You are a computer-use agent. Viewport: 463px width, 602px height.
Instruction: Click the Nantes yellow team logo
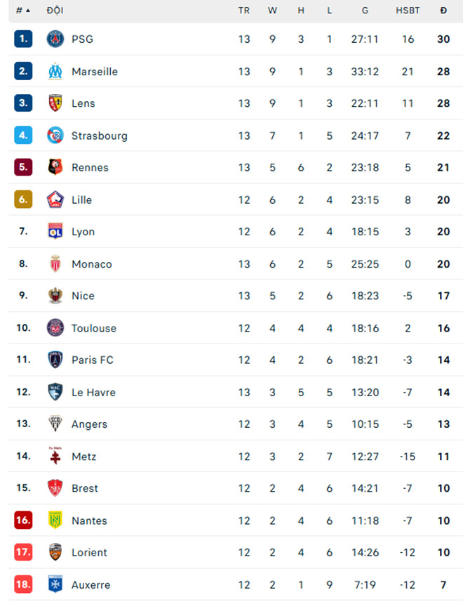click(x=55, y=521)
